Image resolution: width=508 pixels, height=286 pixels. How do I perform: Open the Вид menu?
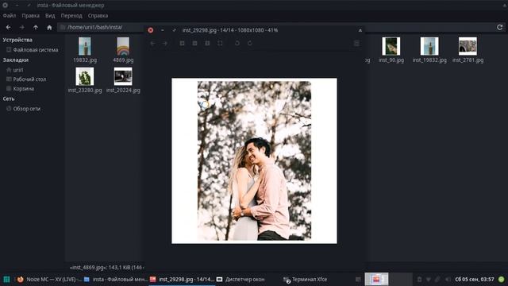50,16
